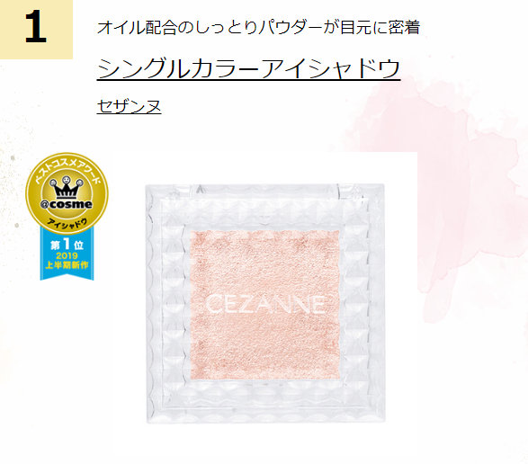This screenshot has width=528, height=464.
Task: Open the シングルカラーアイシャドウ product link
Action: [x=248, y=68]
